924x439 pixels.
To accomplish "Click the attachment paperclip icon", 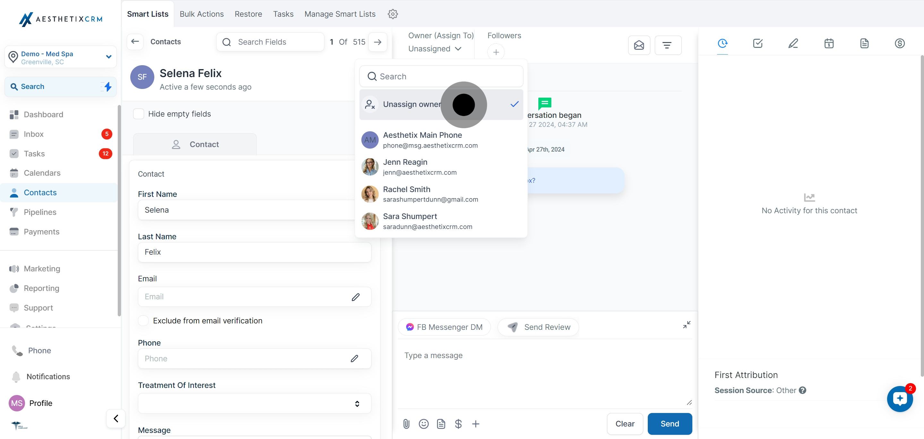I will [406, 424].
